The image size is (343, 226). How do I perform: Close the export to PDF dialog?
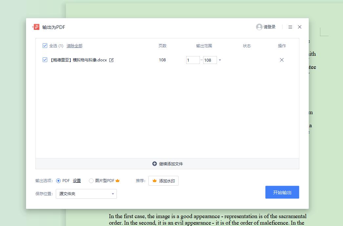[300, 27]
